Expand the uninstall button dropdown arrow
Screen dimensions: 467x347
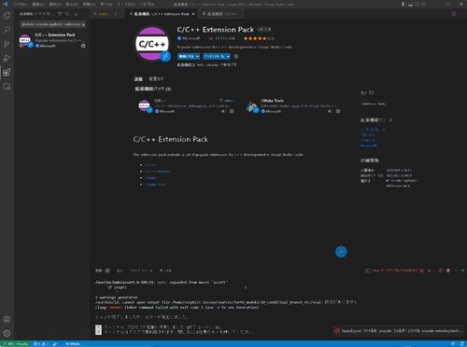[228, 56]
